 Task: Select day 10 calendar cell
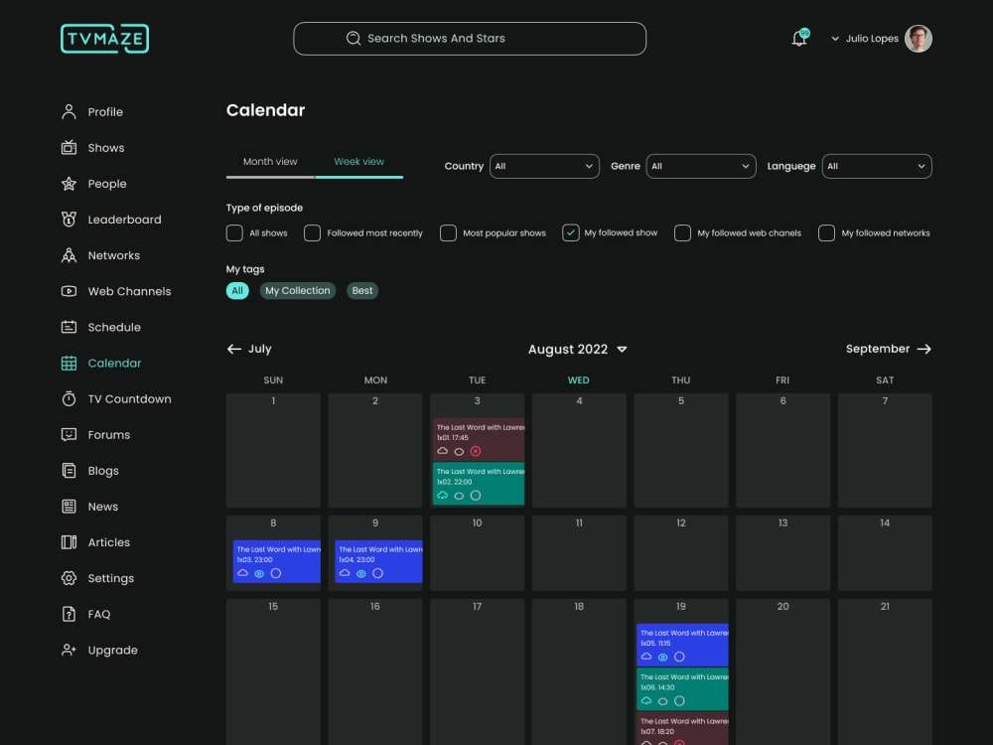[x=477, y=553]
